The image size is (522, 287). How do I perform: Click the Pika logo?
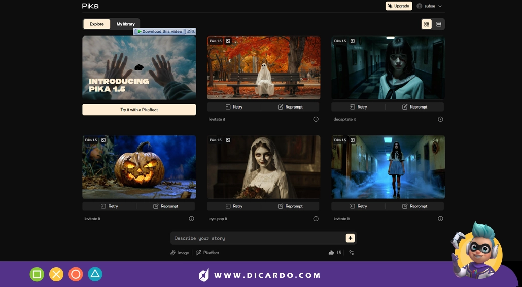[x=90, y=6]
